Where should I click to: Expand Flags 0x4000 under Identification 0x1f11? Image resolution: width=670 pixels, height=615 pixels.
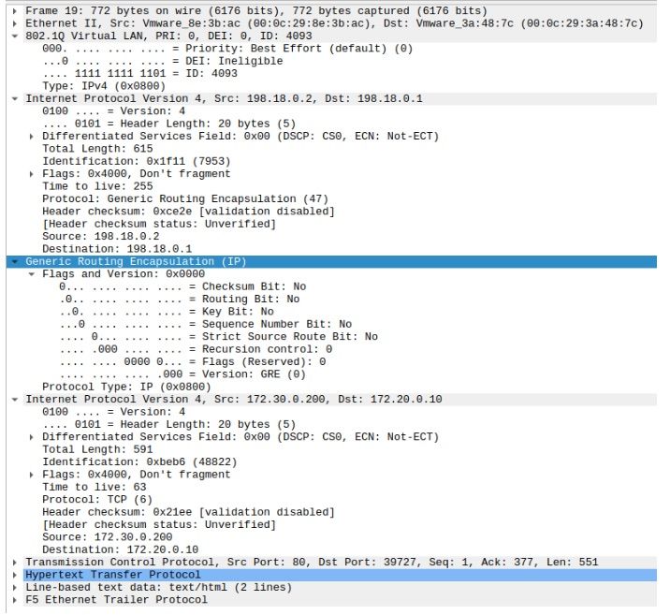tap(32, 174)
